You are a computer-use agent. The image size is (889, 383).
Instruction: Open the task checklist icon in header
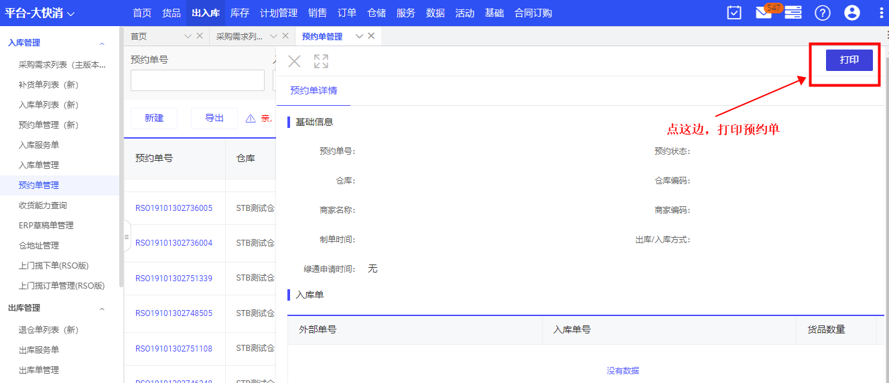point(734,13)
